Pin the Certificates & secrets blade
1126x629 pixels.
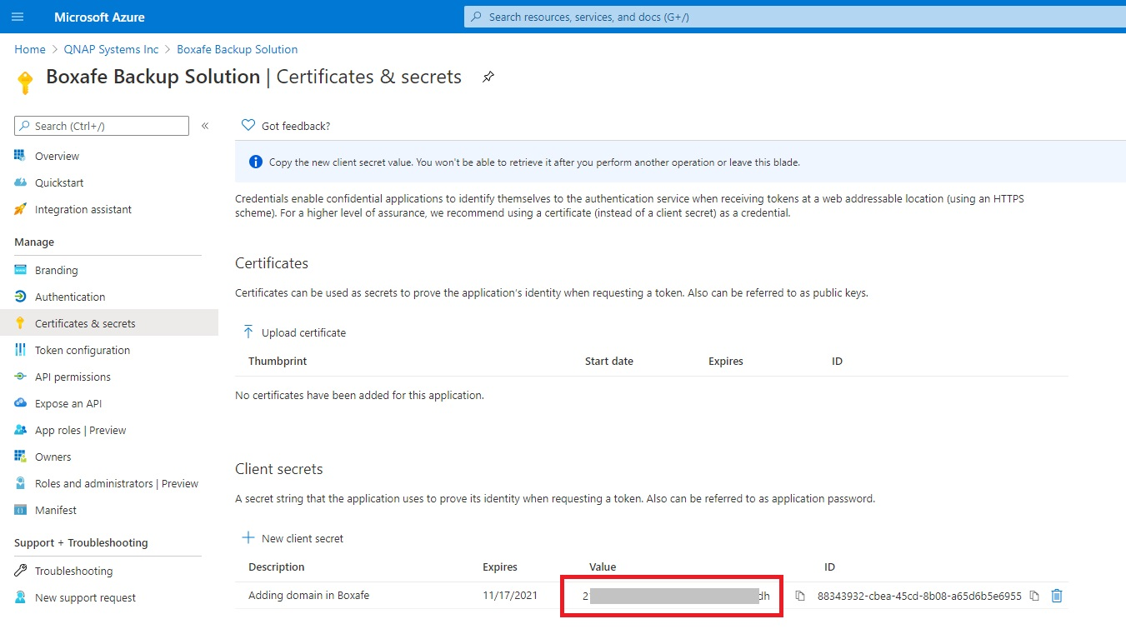click(488, 77)
